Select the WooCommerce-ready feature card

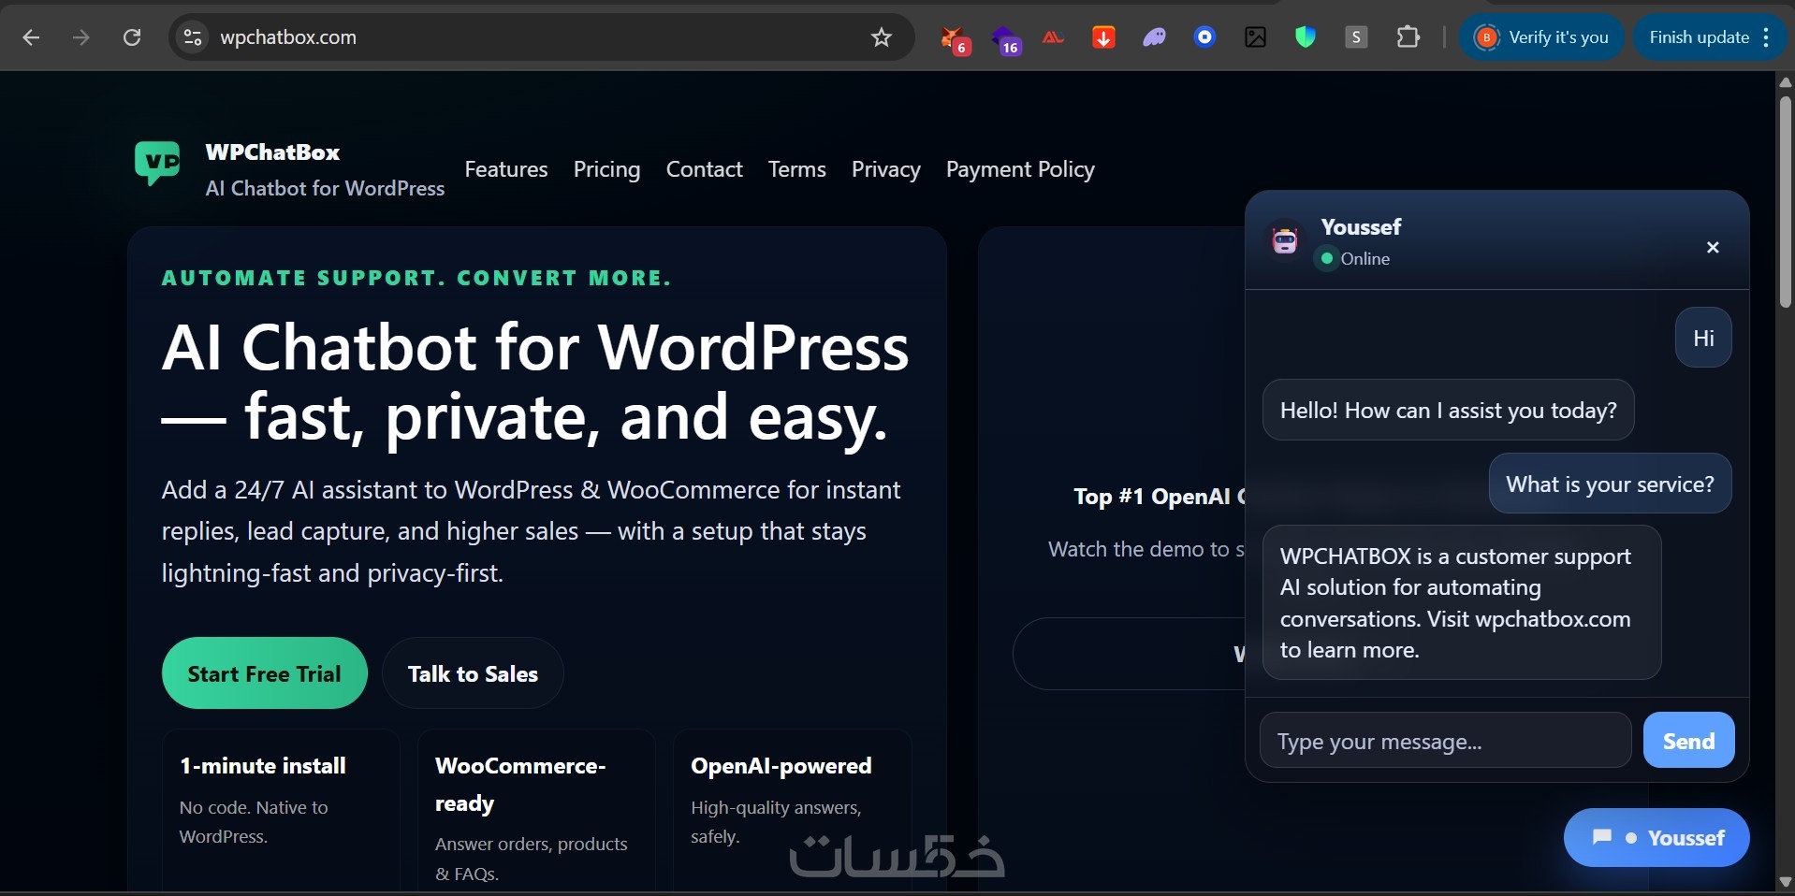(x=536, y=810)
